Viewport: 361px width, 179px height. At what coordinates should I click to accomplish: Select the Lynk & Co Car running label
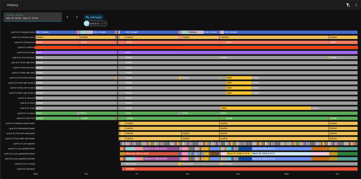coord(25,164)
